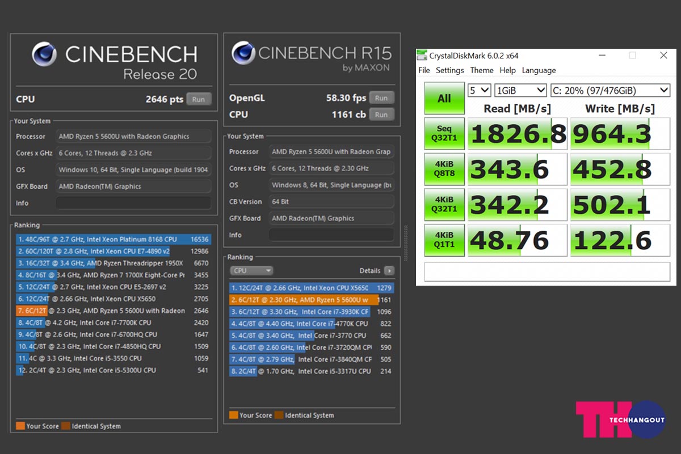Select R15 ranking row Core i7-3840QM
The width and height of the screenshot is (681, 454).
312,359
